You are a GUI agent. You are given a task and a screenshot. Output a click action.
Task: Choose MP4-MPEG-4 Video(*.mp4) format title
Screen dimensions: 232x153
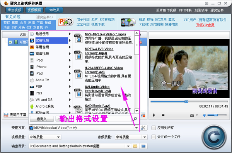[105, 34]
